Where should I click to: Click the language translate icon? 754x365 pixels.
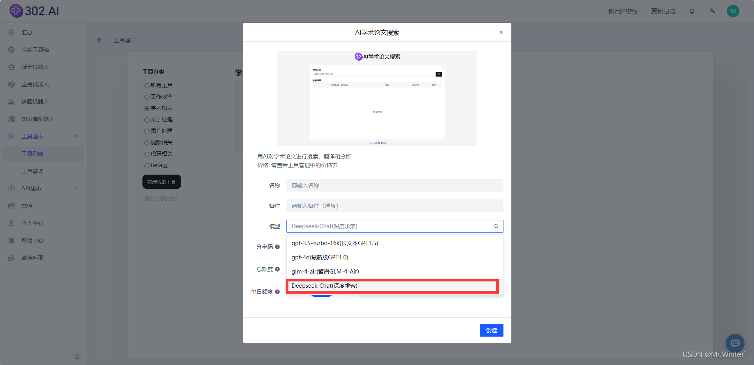click(x=713, y=11)
